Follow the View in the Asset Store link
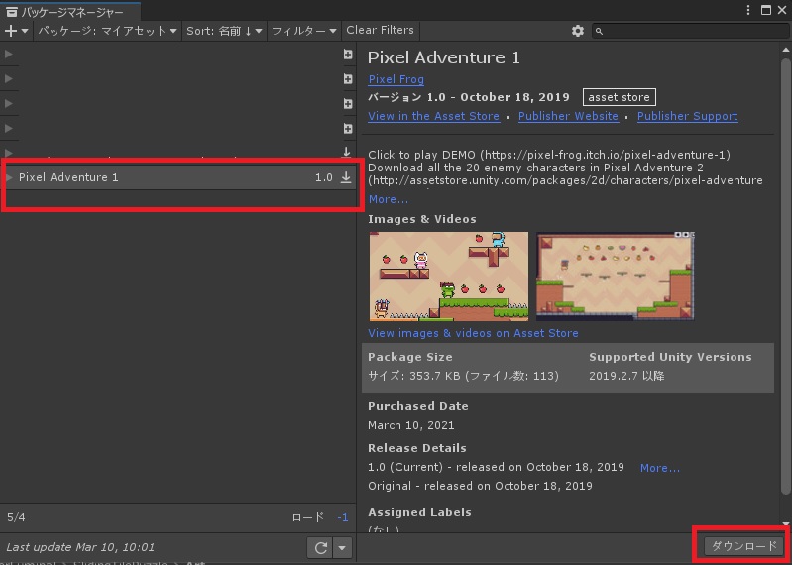792x565 pixels. pyautogui.click(x=433, y=116)
